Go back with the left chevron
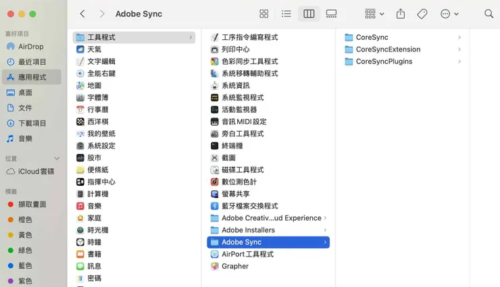This screenshot has height=287, width=500. 82,14
